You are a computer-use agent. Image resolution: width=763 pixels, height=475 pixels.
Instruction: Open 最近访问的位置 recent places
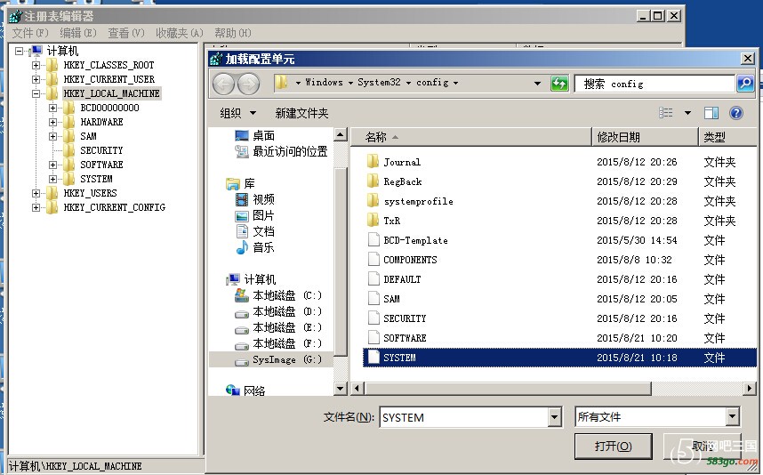[281, 151]
